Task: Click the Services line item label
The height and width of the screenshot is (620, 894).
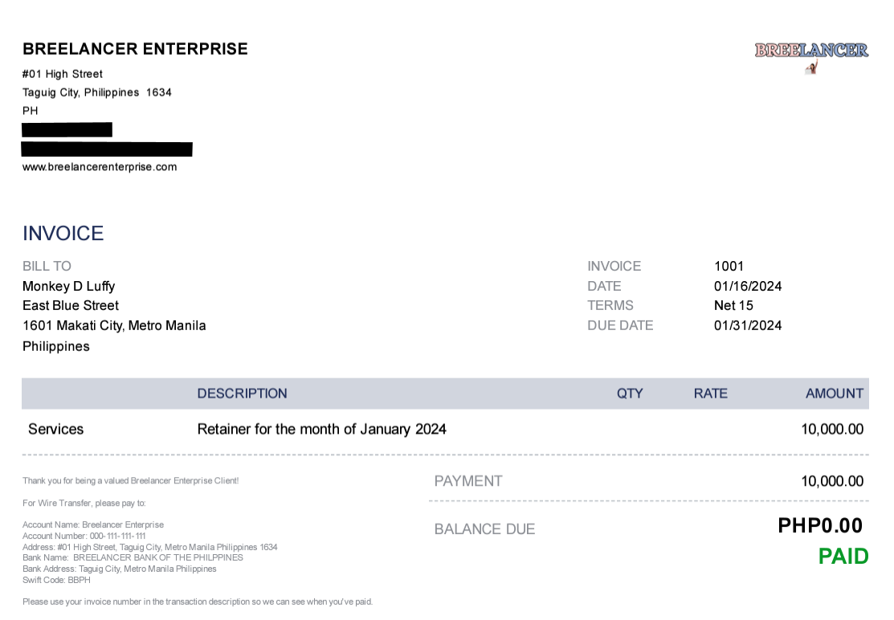Action: click(55, 429)
